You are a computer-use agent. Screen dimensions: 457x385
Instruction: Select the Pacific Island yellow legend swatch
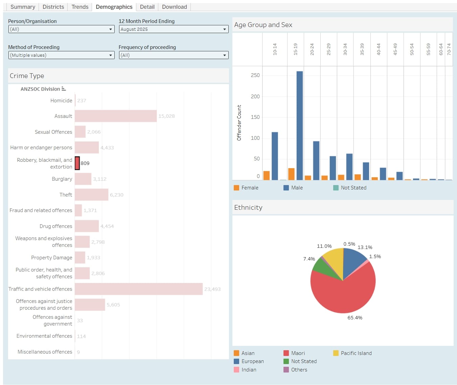[x=336, y=353]
